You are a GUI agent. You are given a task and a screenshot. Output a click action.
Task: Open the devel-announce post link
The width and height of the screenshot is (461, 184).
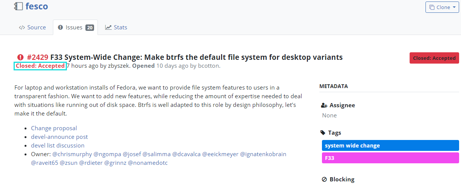click(59, 137)
